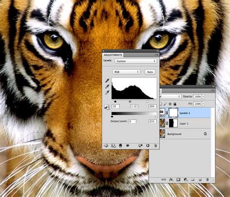
Task: Click midtone input field value 1.13
Action: click(x=134, y=107)
